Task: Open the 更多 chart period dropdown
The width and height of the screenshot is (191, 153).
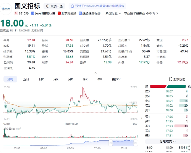Action: (116, 79)
